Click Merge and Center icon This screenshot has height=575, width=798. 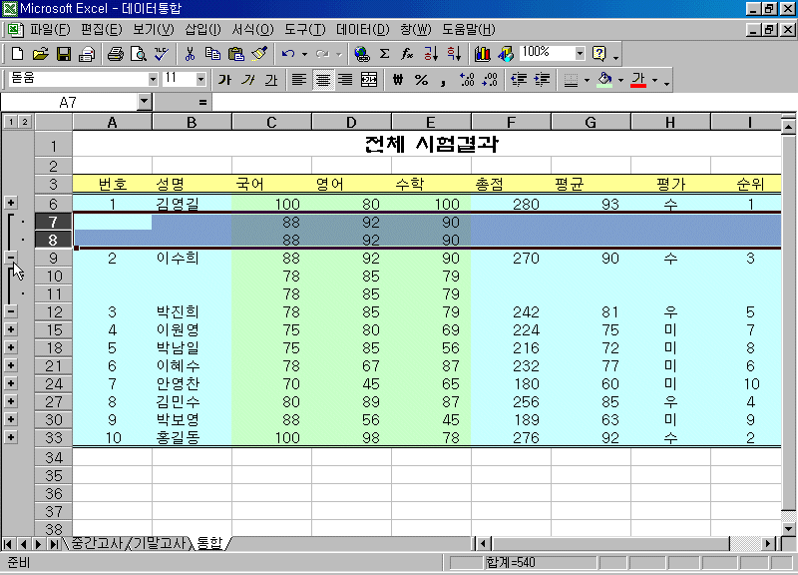pos(369,80)
